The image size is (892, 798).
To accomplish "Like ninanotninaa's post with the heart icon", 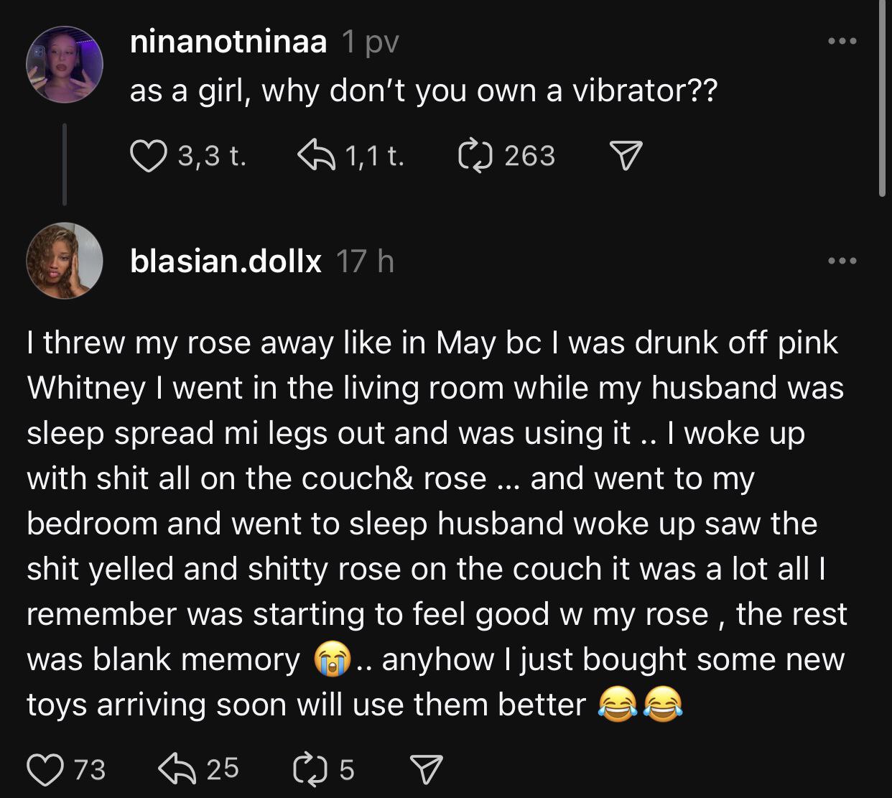I will click(x=147, y=156).
